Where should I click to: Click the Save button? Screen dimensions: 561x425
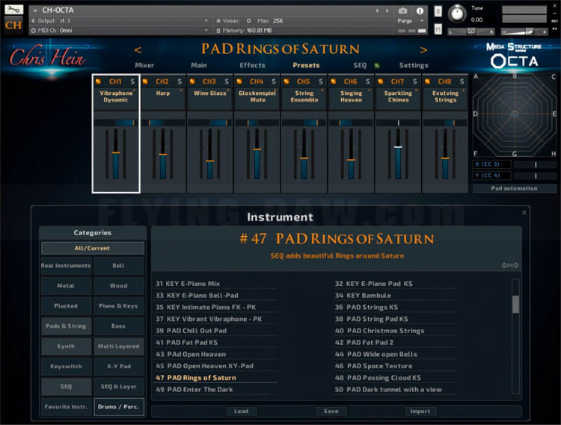pos(331,412)
